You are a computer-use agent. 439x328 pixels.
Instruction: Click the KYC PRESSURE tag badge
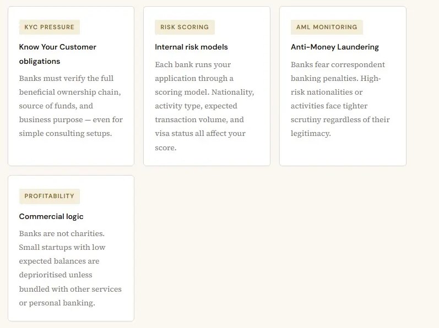point(49,27)
